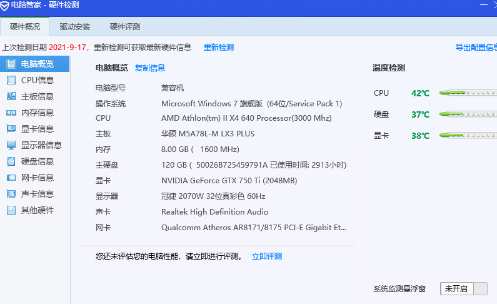Click the AMD Athlon II X4 640 value
The image size is (497, 304).
pos(246,118)
